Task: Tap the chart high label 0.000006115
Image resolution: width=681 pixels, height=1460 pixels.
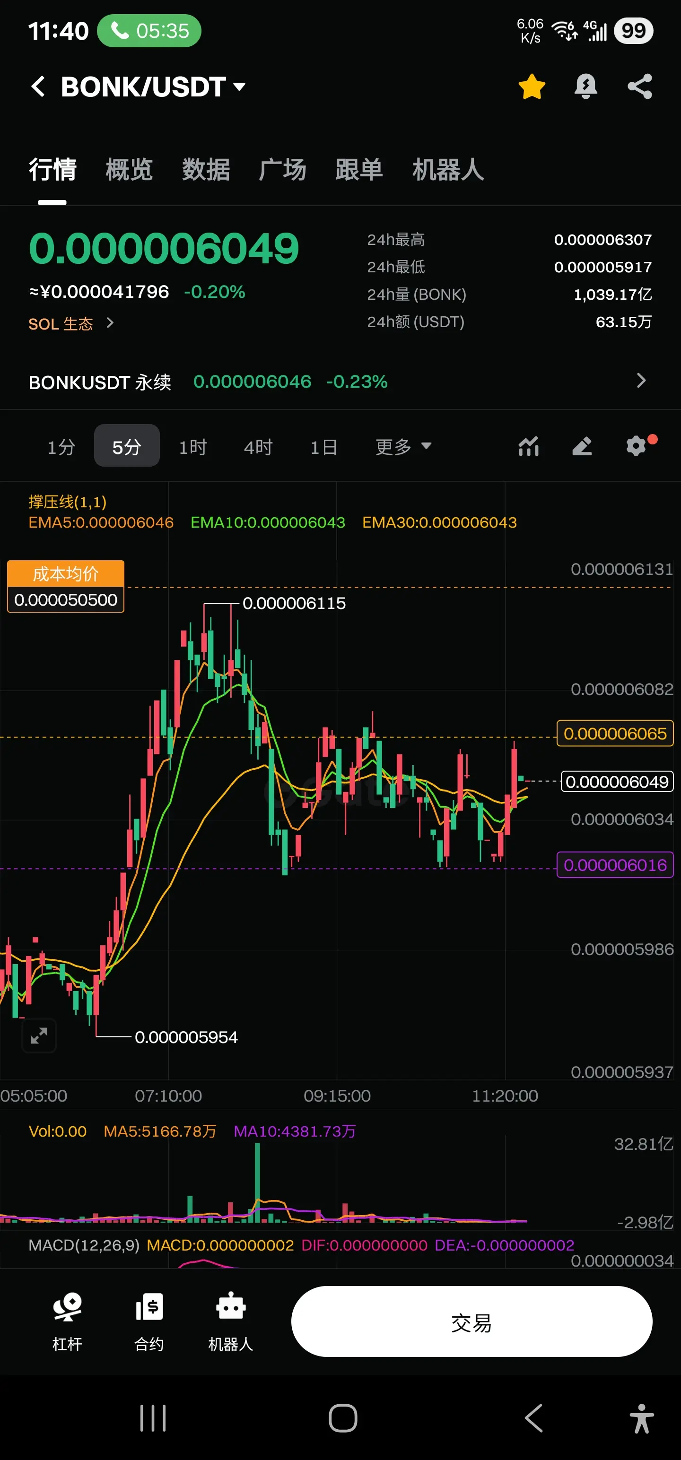Action: tap(294, 603)
